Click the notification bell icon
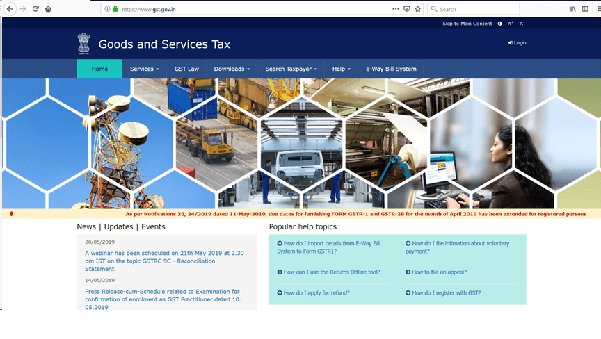 pos(12,214)
